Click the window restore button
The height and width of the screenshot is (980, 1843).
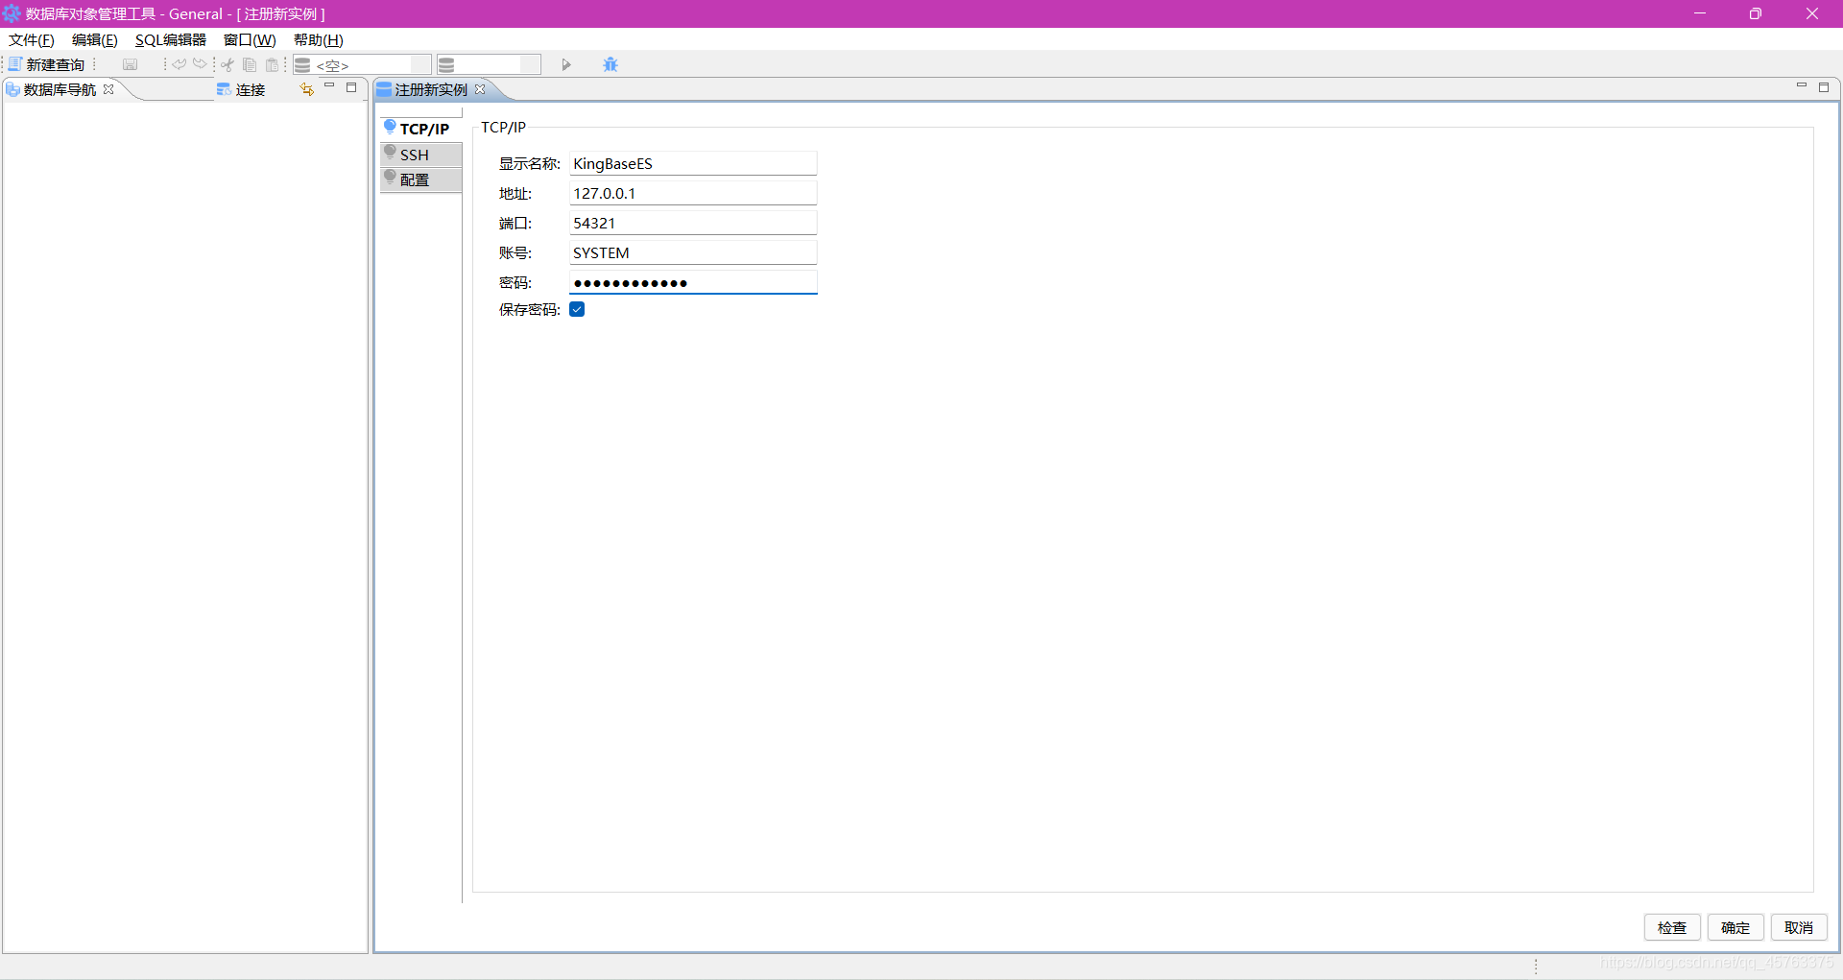(x=1756, y=13)
